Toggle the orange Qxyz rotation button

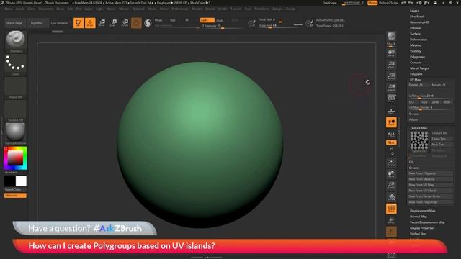(x=391, y=142)
